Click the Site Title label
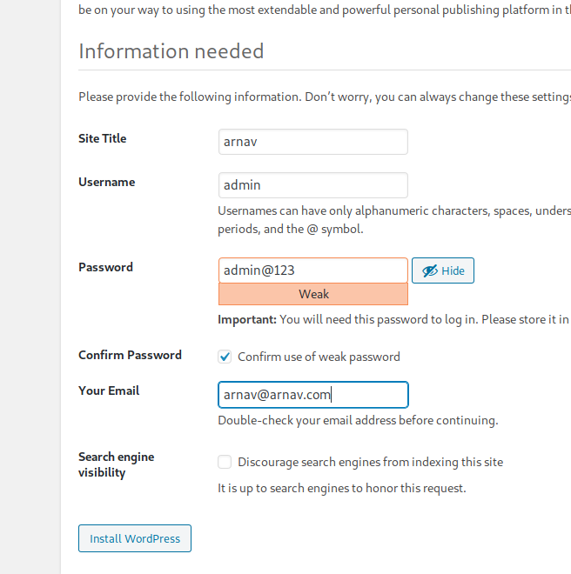Screen dimensions: 571x574 click(102, 138)
